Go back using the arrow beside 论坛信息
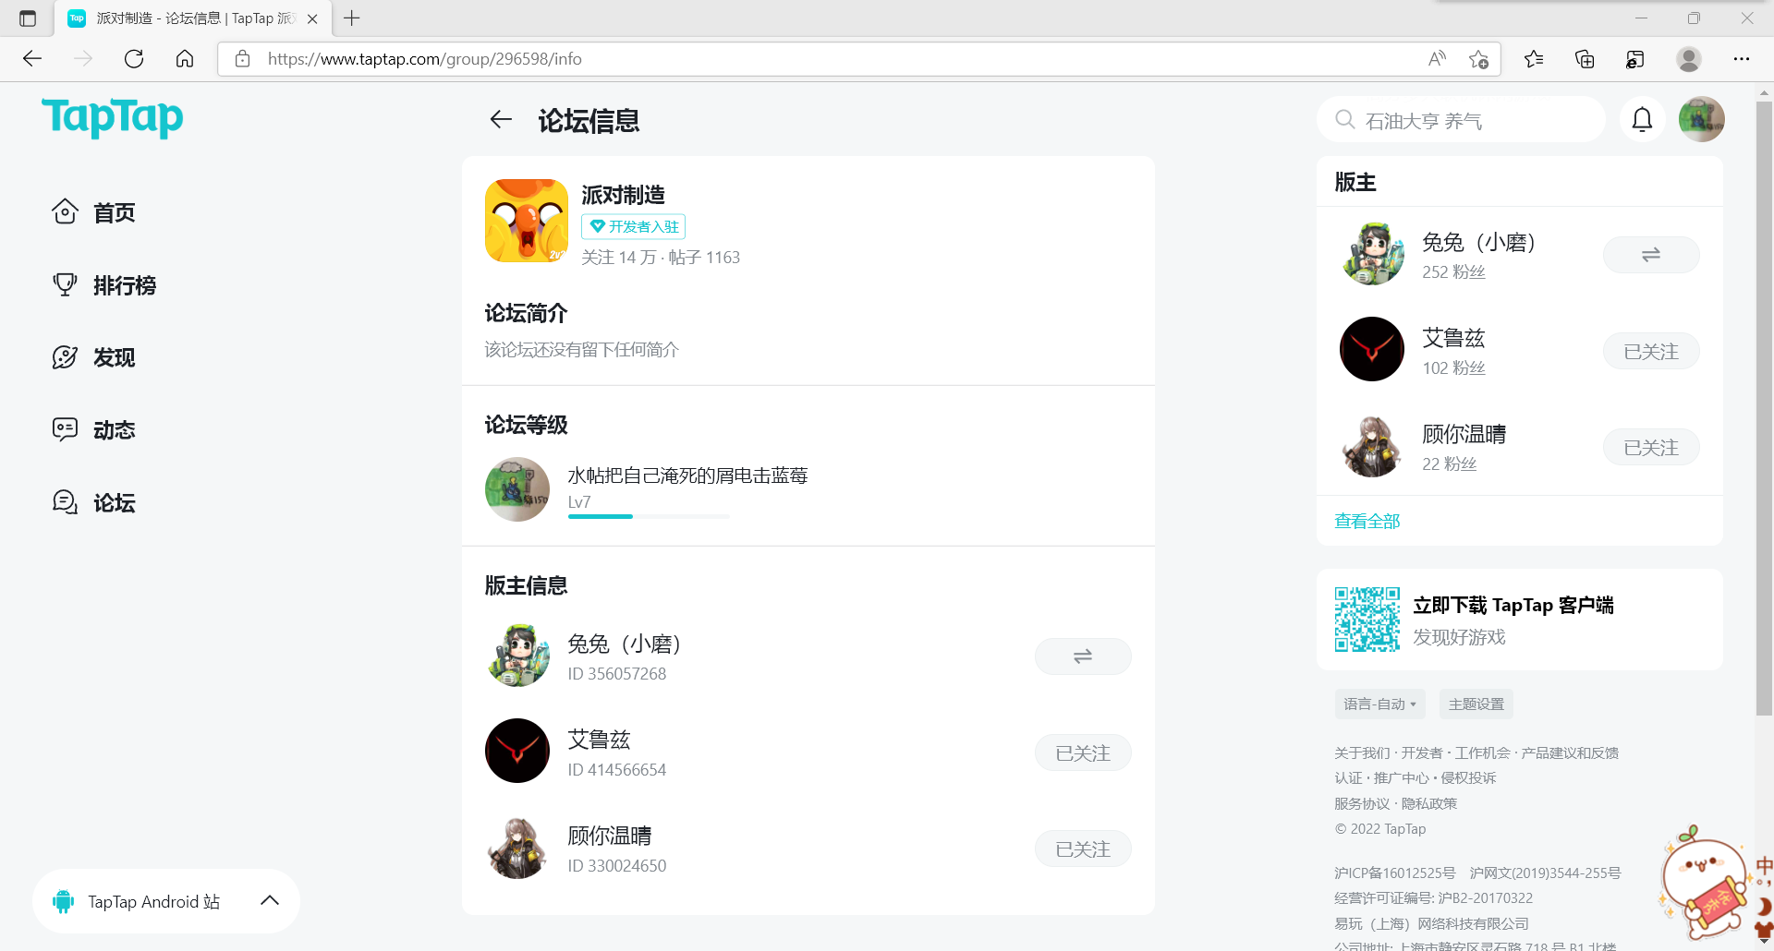Viewport: 1774px width, 951px height. click(501, 120)
